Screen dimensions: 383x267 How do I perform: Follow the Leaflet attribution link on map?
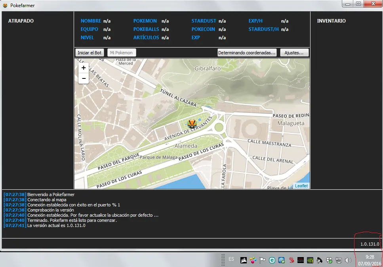coord(301,186)
